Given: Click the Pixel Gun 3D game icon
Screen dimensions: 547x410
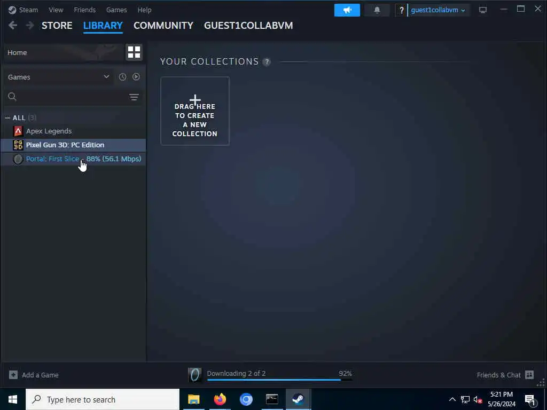Looking at the screenshot, I should 18,145.
